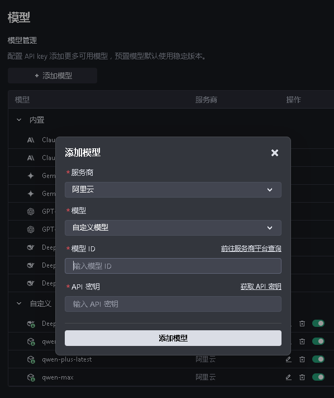
Task: Collapse the 内置 model group
Action: (x=19, y=120)
